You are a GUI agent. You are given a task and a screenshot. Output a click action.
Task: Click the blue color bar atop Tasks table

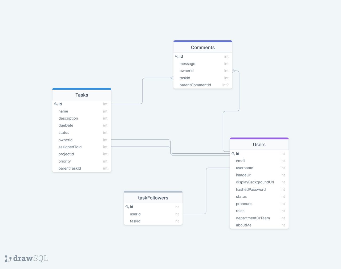(x=82, y=89)
